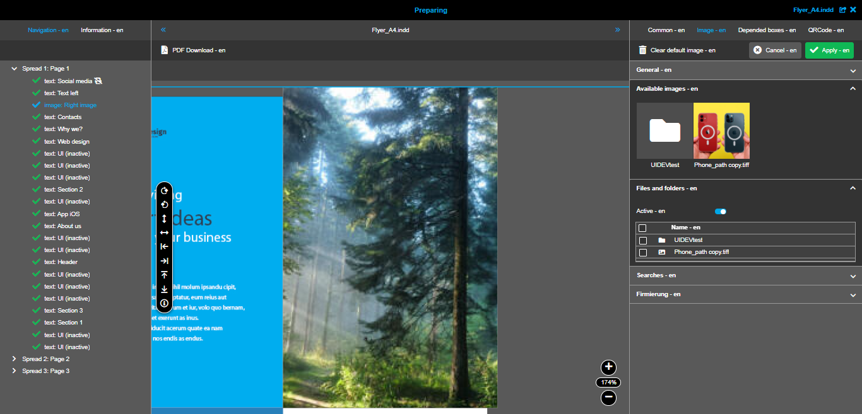Check the checkbox next to Phone_path copy.tiff

[643, 251]
